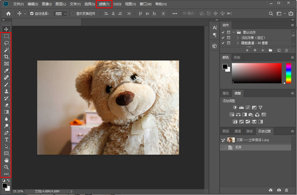
Task: Expand the 淡出效果（选区） action
Action: click(x=238, y=38)
